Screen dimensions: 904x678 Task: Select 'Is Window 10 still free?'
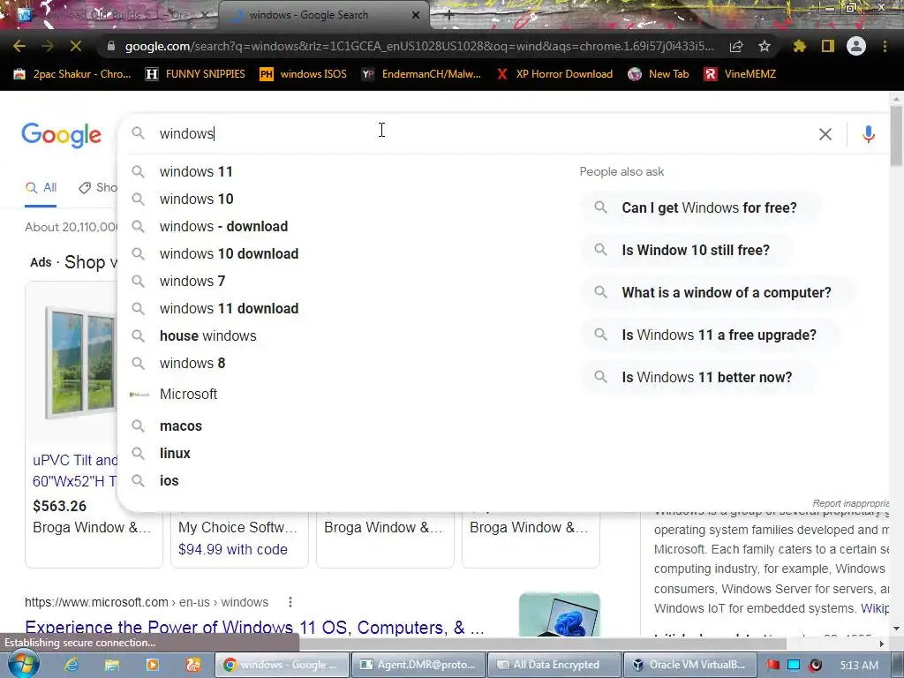coord(688,250)
